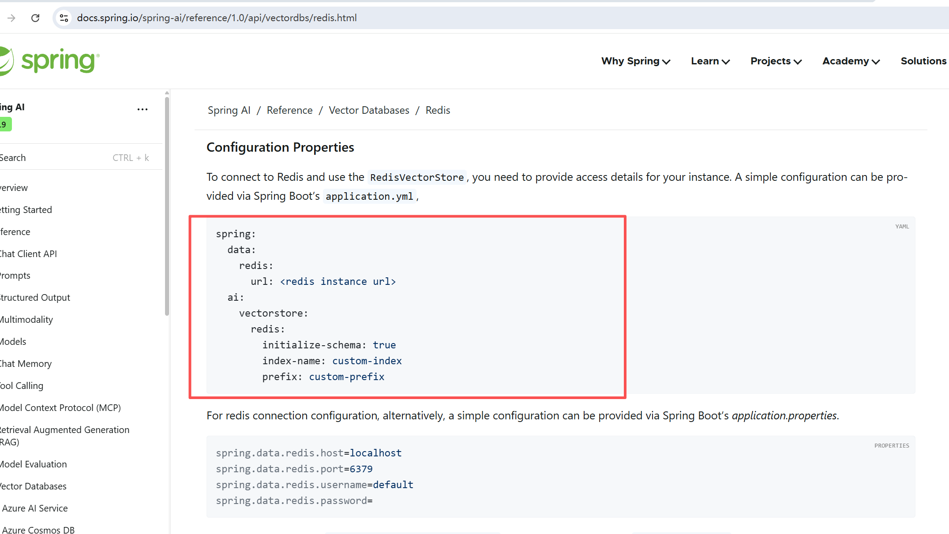Screen dimensions: 949x534
Task: Click the sidebar vertical scrollbar
Action: tap(167, 206)
